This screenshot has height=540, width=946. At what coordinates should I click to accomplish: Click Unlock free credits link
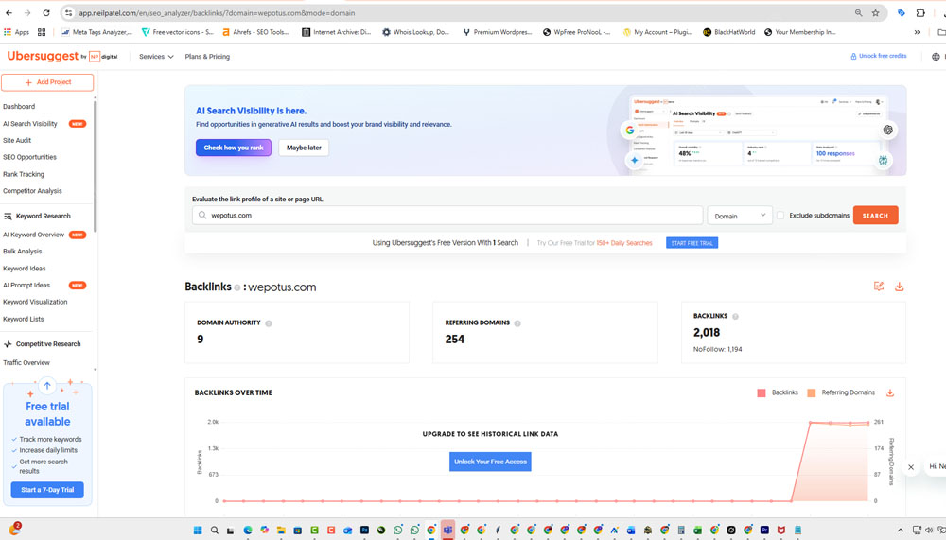click(x=879, y=56)
